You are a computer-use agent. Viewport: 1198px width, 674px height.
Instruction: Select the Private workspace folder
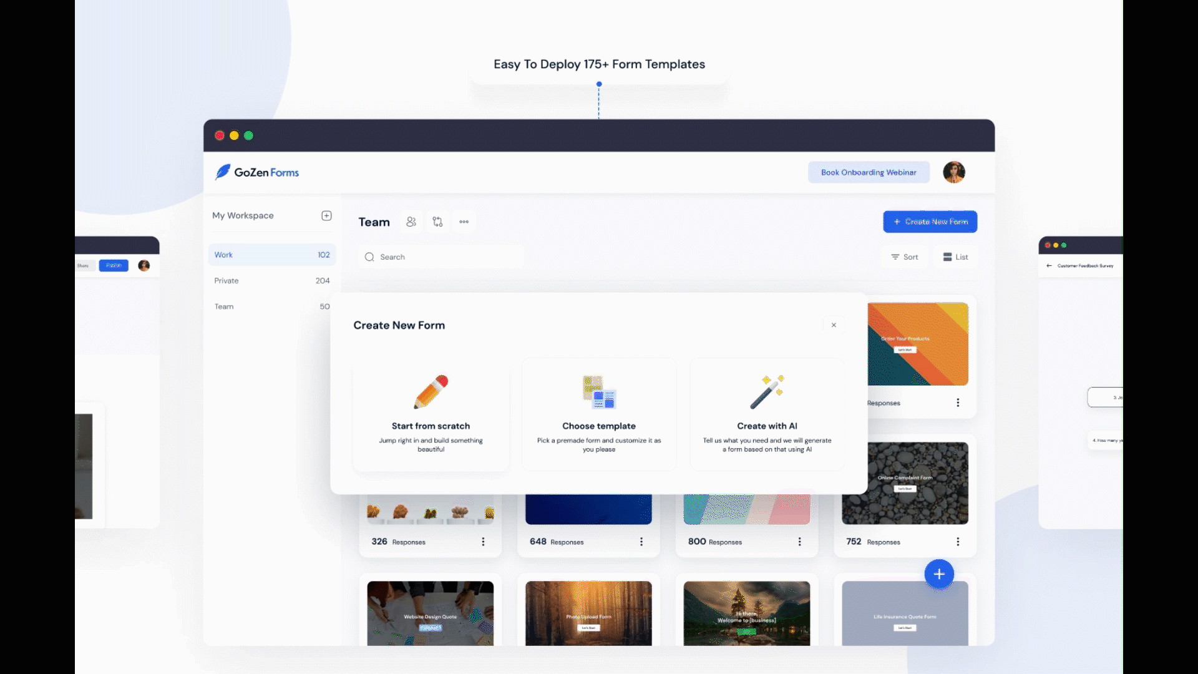(x=272, y=281)
